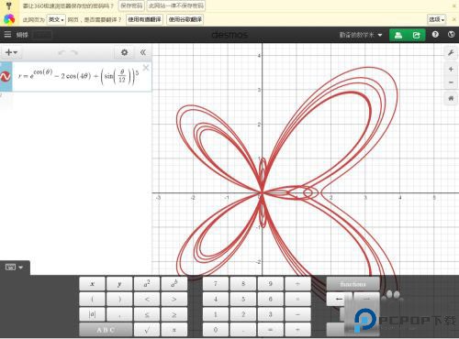Open the share graph button
459x339 pixels.
[416, 35]
